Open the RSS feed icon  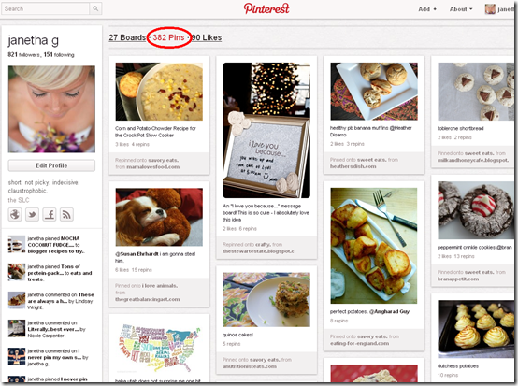tap(66, 215)
